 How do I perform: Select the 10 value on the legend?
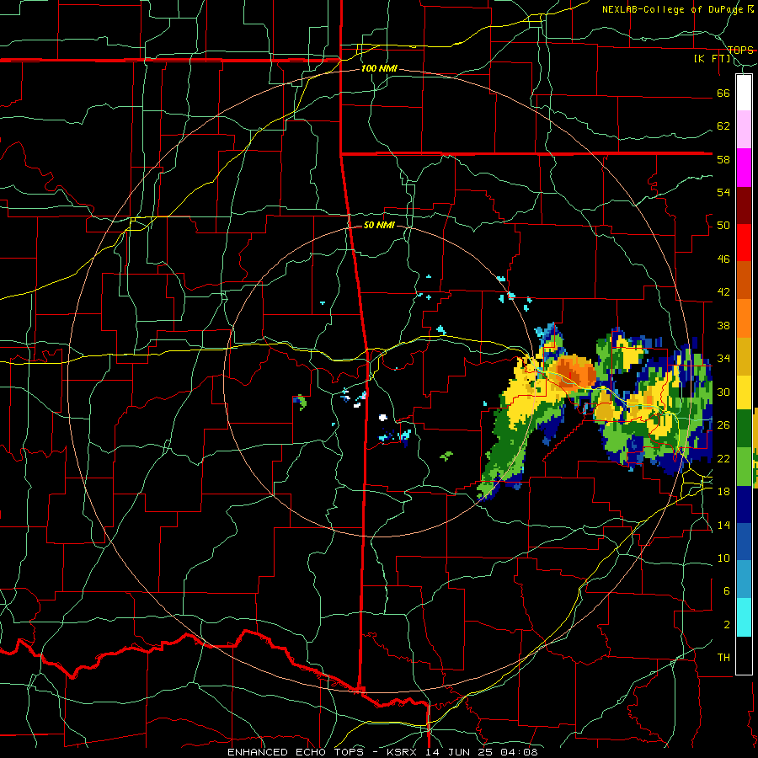(723, 558)
